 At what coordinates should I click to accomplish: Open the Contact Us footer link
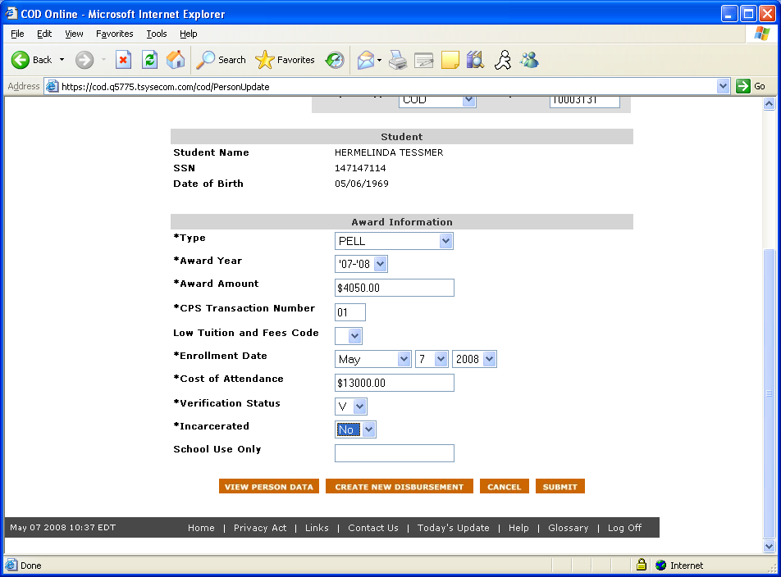pos(373,528)
